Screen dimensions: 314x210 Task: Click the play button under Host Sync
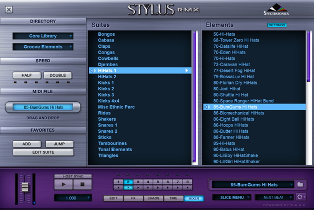64,184
